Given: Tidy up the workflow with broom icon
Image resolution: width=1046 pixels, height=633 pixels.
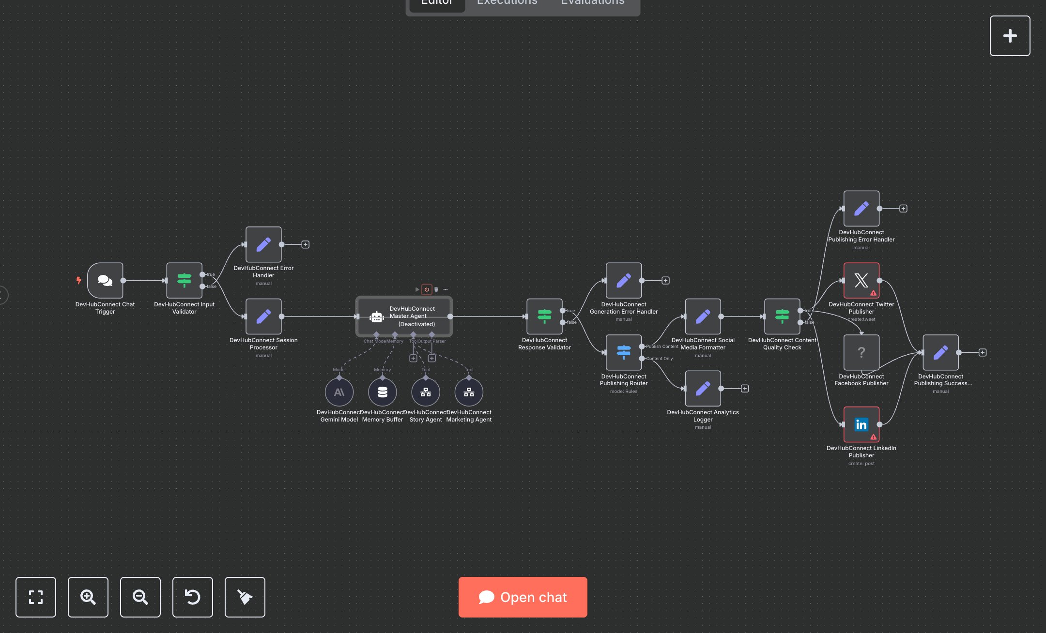Looking at the screenshot, I should click(x=245, y=597).
